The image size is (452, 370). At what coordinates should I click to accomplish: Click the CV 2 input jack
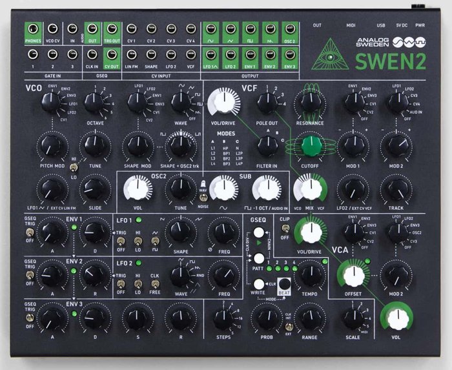pyautogui.click(x=151, y=29)
